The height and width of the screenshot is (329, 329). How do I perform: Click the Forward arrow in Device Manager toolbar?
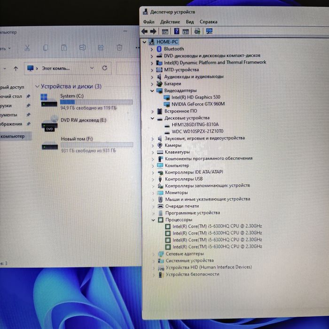tap(153, 31)
